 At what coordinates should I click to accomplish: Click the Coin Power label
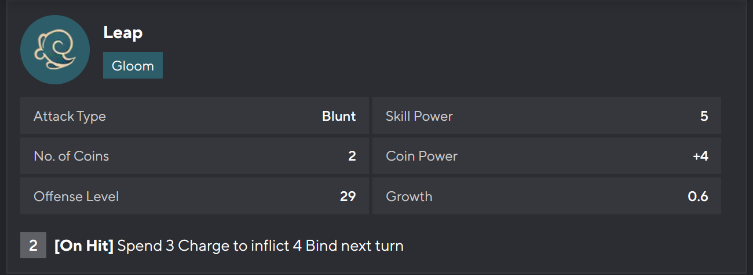(421, 156)
